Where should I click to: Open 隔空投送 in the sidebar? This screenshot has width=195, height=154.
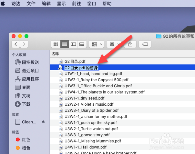click(x=27, y=62)
